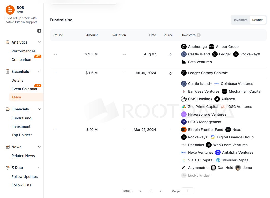270x198 pixels.
Task: Open Related News in the sidebar
Action: click(x=23, y=156)
